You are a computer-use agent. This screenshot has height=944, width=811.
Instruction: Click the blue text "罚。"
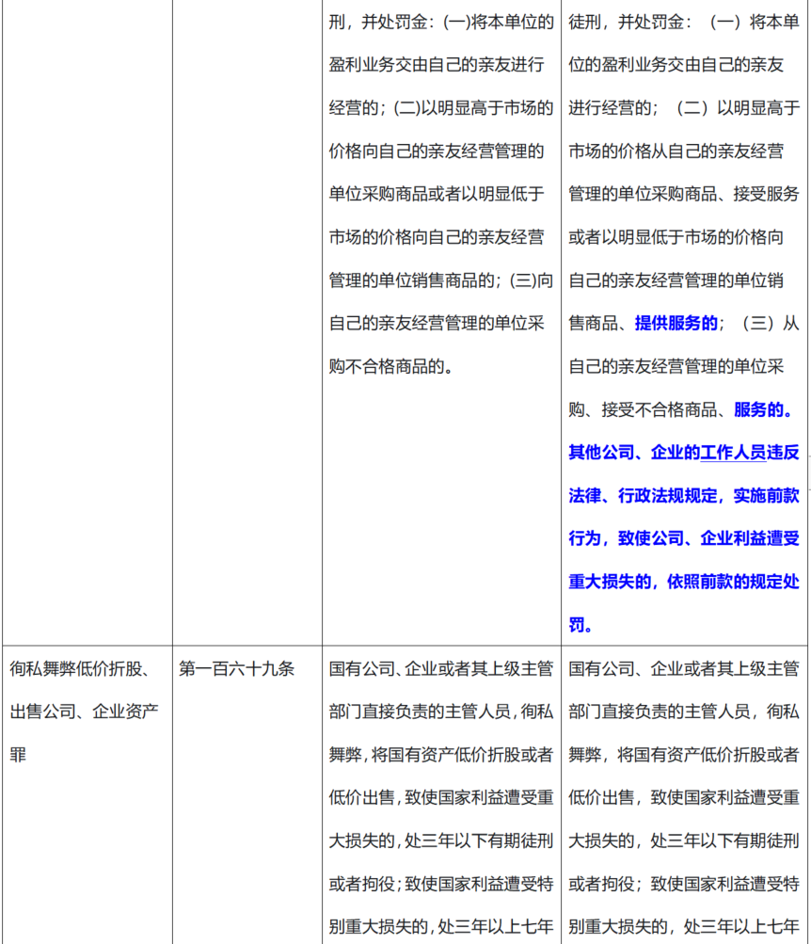click(x=580, y=625)
